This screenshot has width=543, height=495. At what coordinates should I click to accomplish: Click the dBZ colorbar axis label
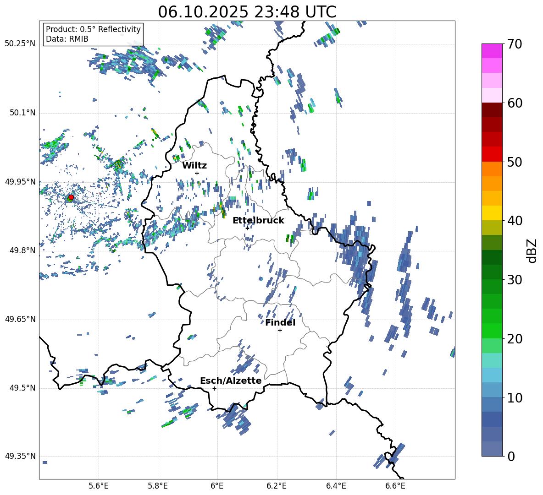[x=532, y=250]
